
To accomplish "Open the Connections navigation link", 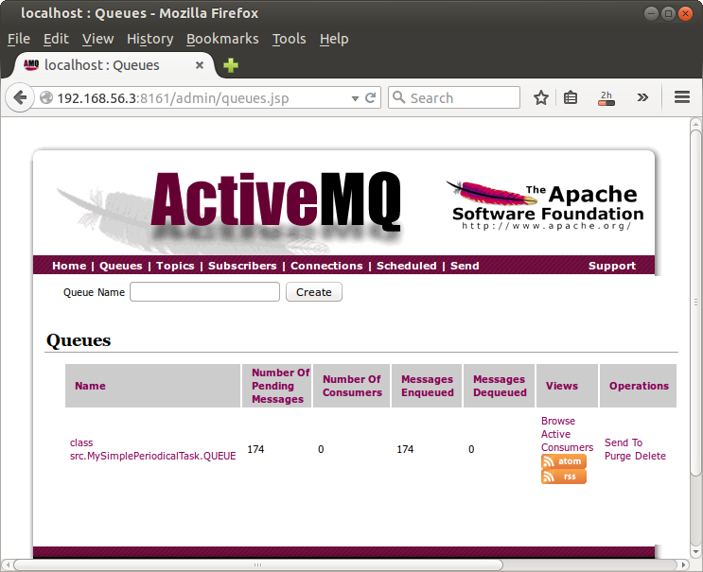I will tap(326, 266).
